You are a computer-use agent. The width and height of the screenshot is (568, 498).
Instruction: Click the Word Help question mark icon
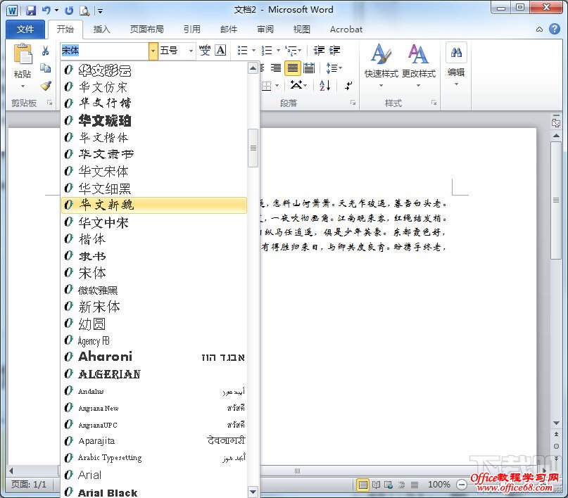[x=554, y=29]
